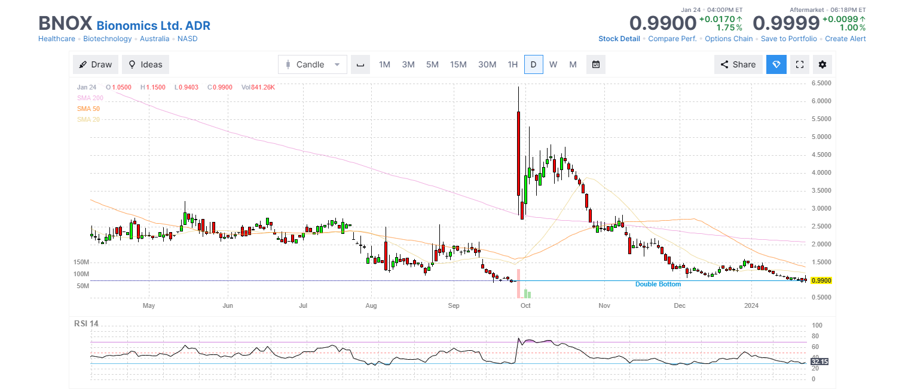Share the BNOX chart
Screen dimensions: 902x389
point(738,64)
